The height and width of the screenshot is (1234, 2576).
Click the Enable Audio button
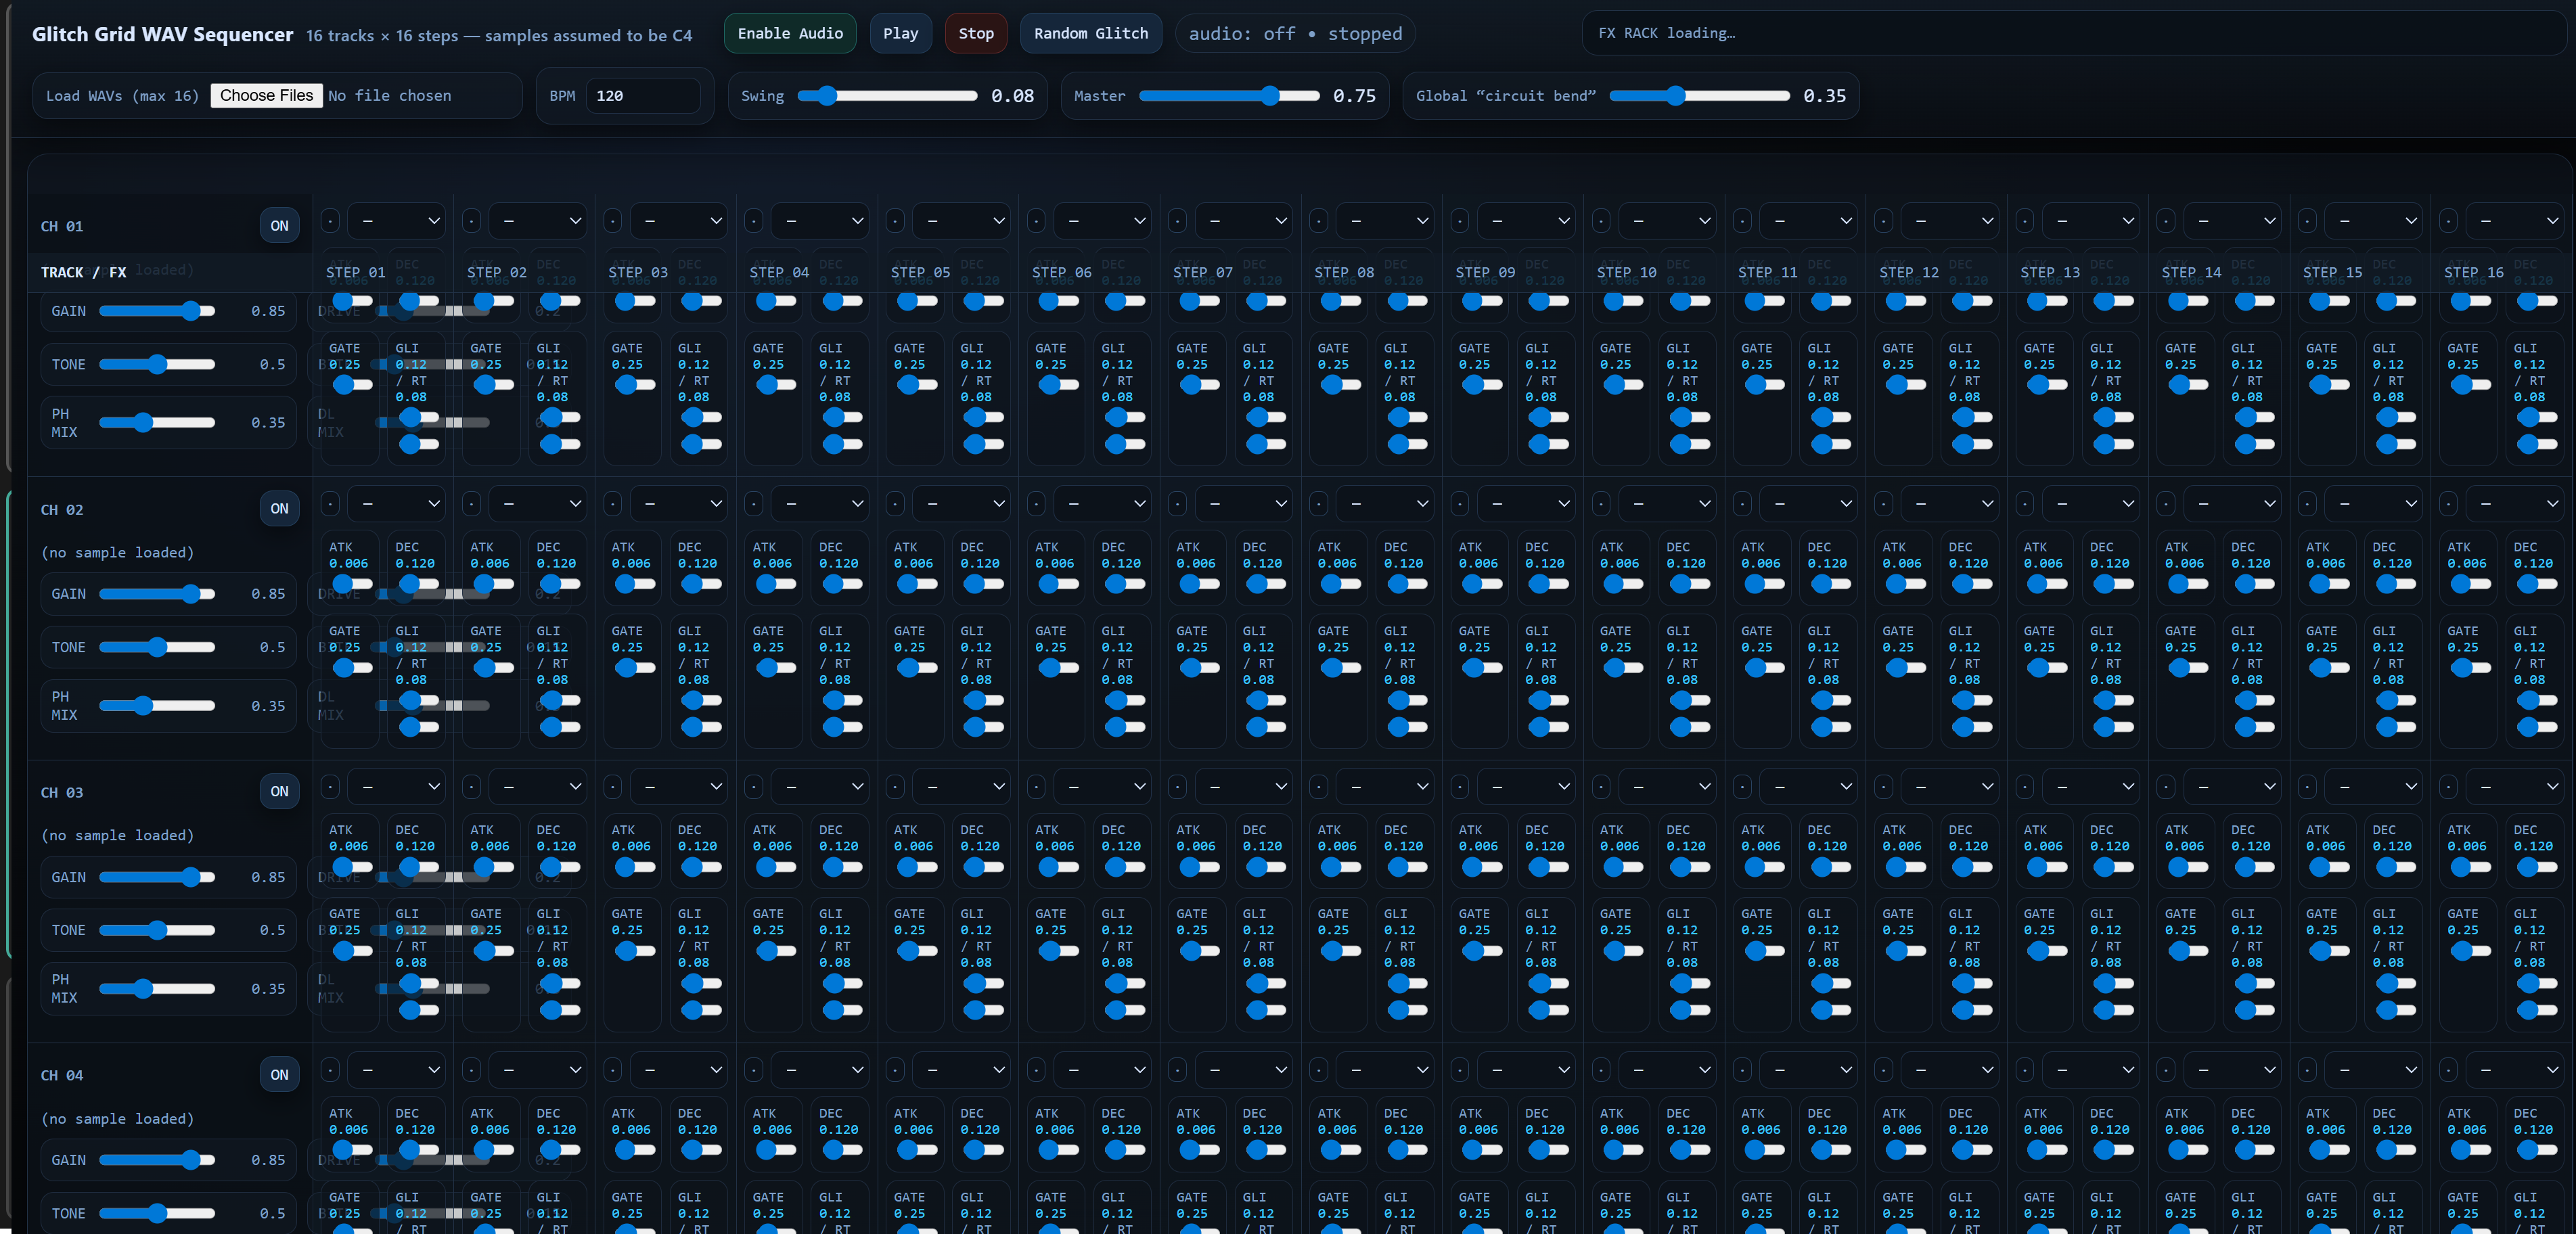pyautogui.click(x=789, y=33)
